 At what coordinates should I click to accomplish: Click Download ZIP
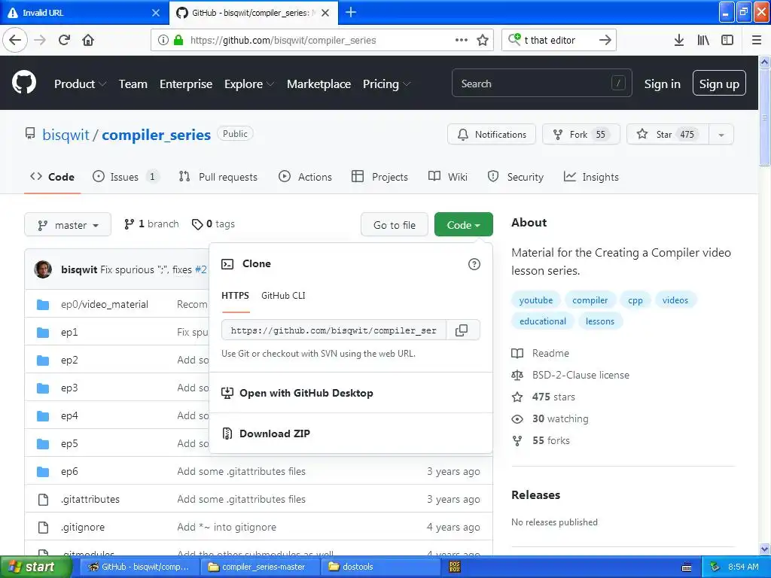click(274, 433)
